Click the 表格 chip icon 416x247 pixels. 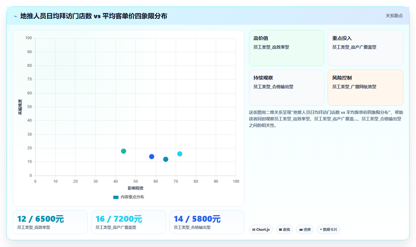pos(280,229)
